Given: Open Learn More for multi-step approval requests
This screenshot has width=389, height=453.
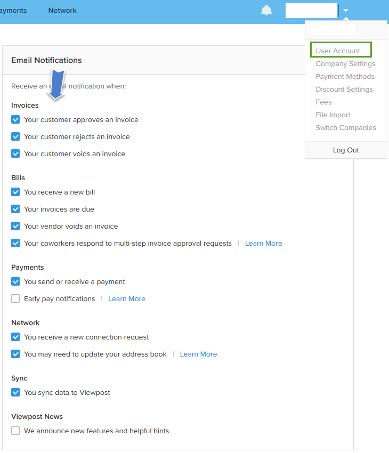Looking at the screenshot, I should (x=263, y=243).
